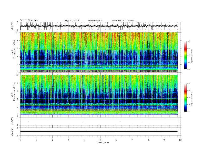Click the 'VLF Spectra' title text
The height and width of the screenshot is (157, 203).
pyautogui.click(x=29, y=20)
